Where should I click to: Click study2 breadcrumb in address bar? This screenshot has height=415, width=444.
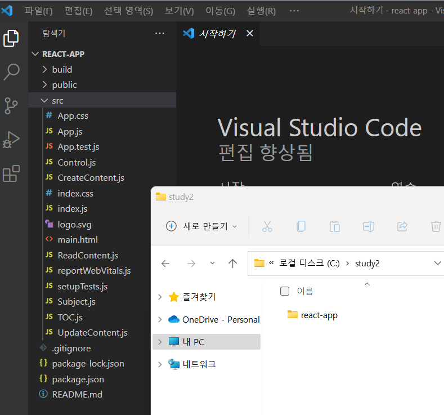pyautogui.click(x=367, y=264)
